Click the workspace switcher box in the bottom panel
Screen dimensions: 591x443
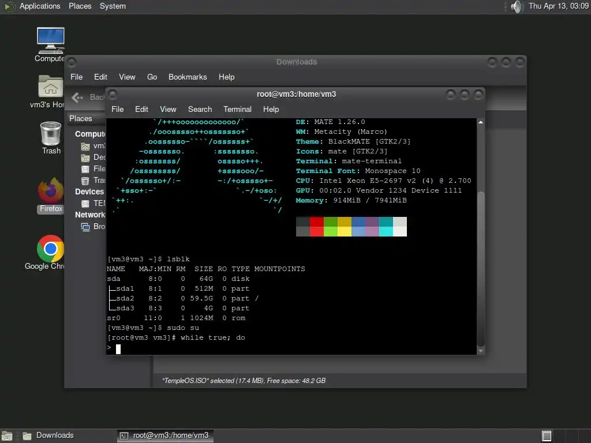pos(547,436)
